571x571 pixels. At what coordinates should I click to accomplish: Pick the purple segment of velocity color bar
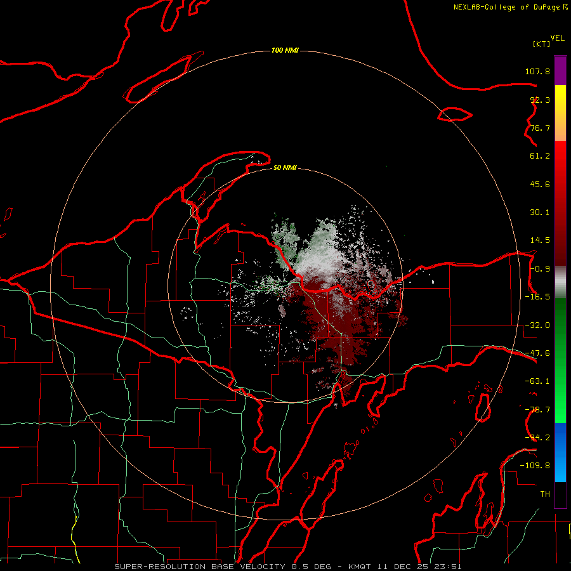[x=560, y=70]
